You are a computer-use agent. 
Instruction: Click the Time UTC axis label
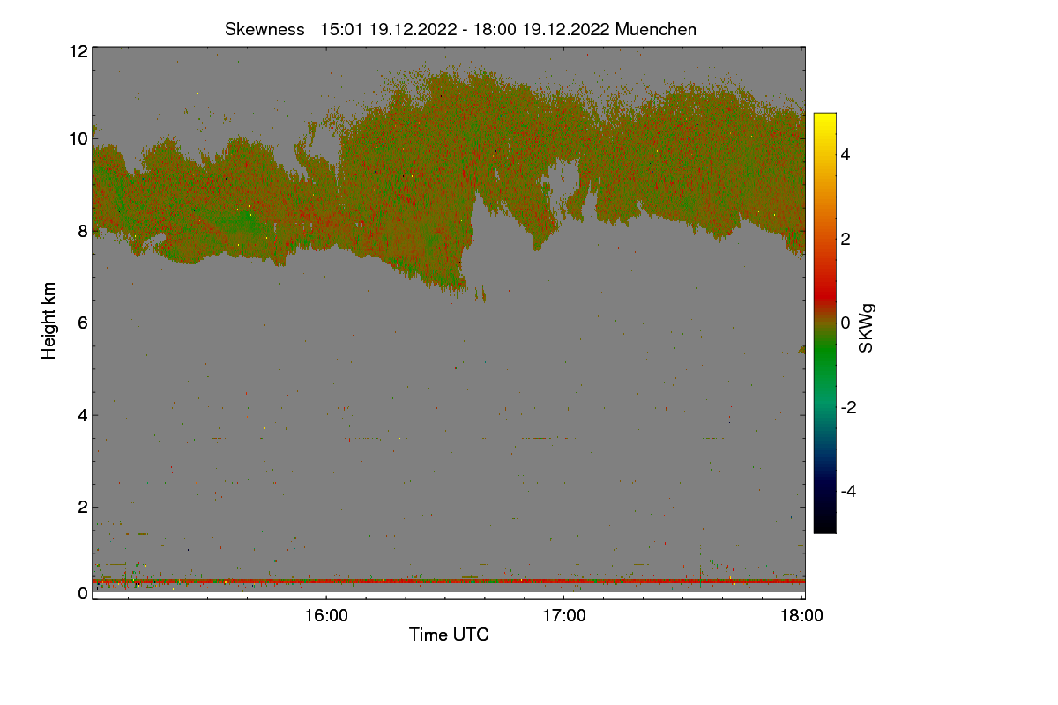coord(449,634)
